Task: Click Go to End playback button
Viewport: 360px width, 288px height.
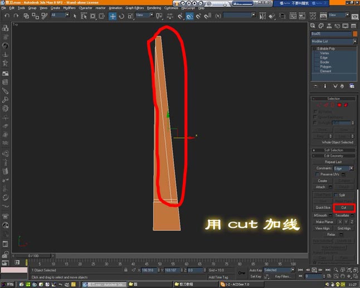Action: (x=328, y=270)
